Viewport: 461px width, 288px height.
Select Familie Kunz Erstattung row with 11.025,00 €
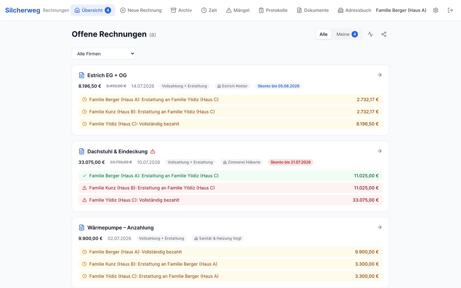[x=230, y=188]
